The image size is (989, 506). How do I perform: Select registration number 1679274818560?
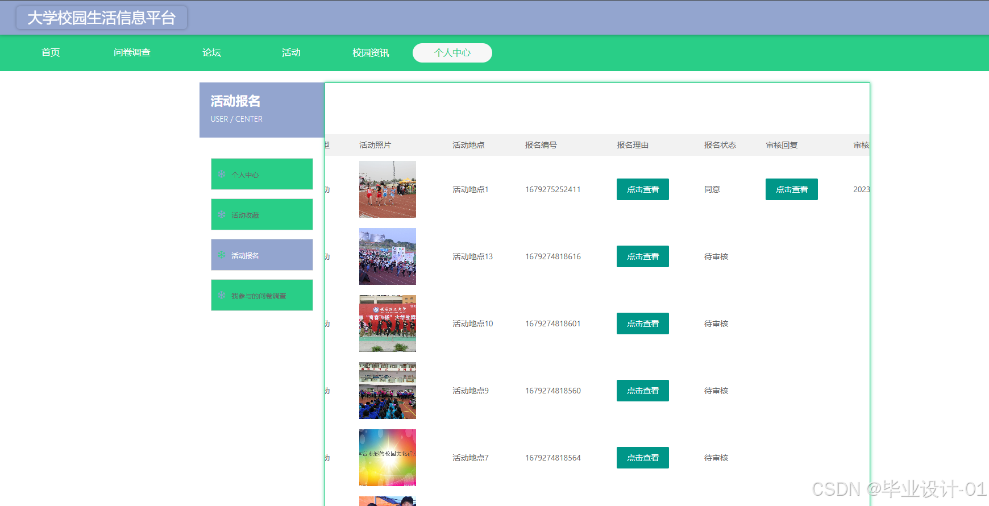553,391
